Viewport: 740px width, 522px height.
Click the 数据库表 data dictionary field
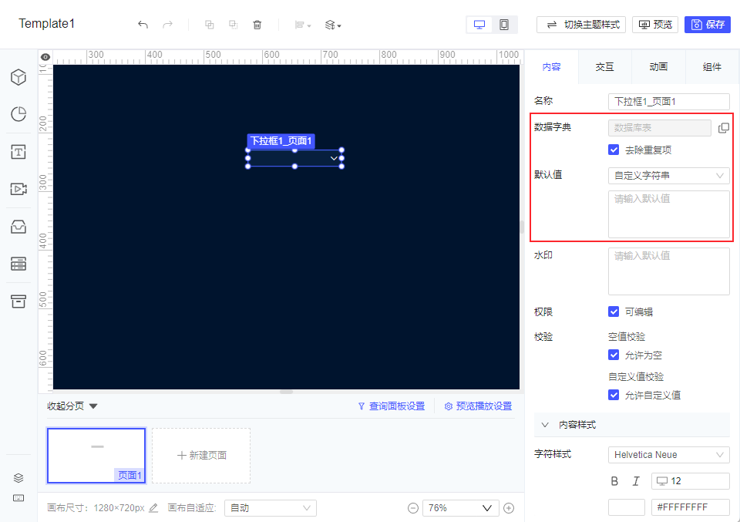pos(659,128)
